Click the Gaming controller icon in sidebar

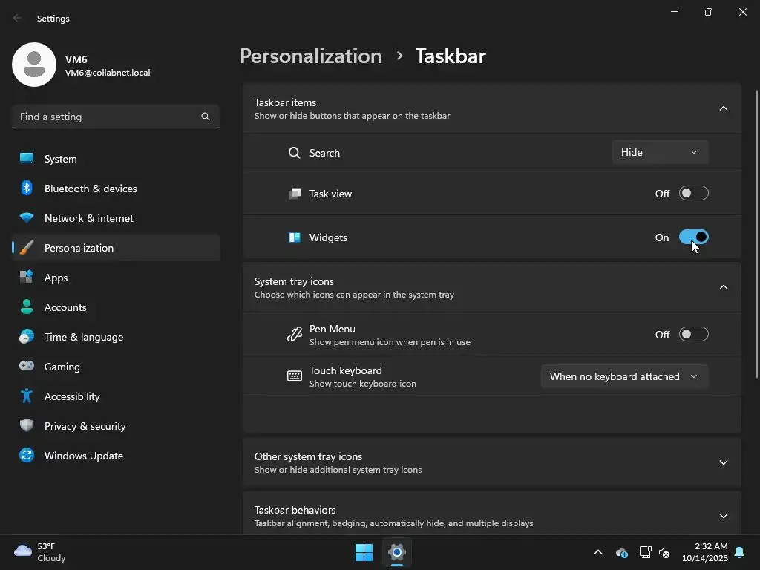pyautogui.click(x=27, y=367)
